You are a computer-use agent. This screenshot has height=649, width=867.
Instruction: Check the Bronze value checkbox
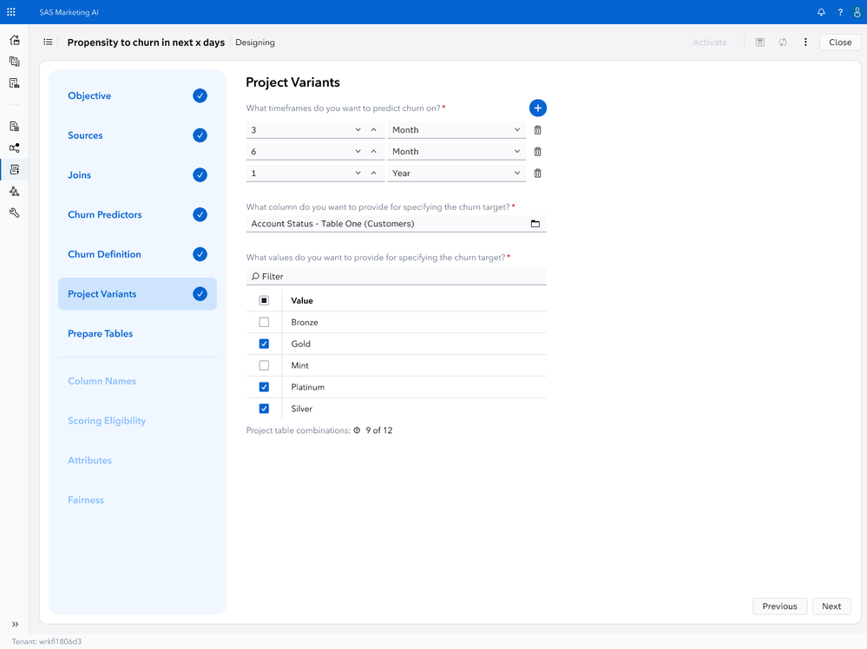click(264, 322)
